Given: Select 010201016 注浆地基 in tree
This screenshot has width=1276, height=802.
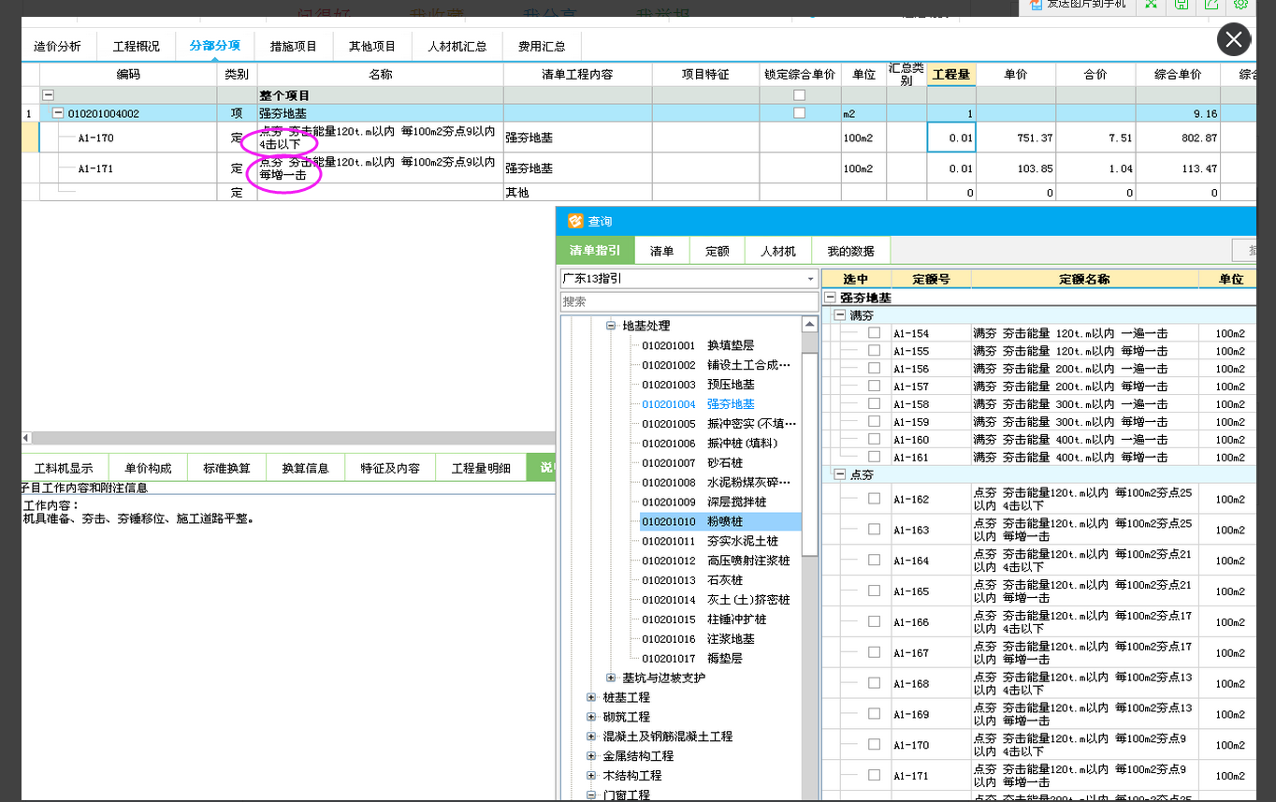Looking at the screenshot, I should [x=698, y=639].
